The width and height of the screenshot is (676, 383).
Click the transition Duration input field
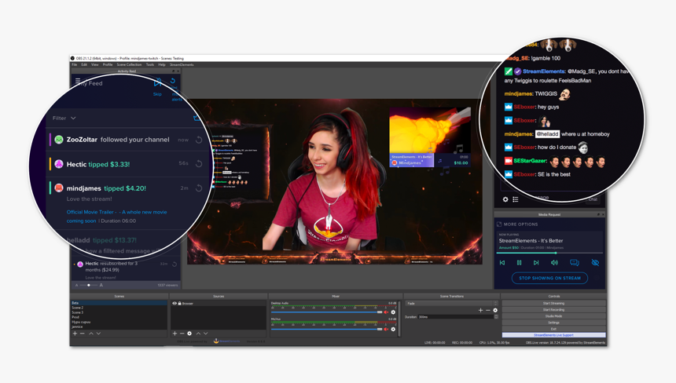tap(455, 317)
